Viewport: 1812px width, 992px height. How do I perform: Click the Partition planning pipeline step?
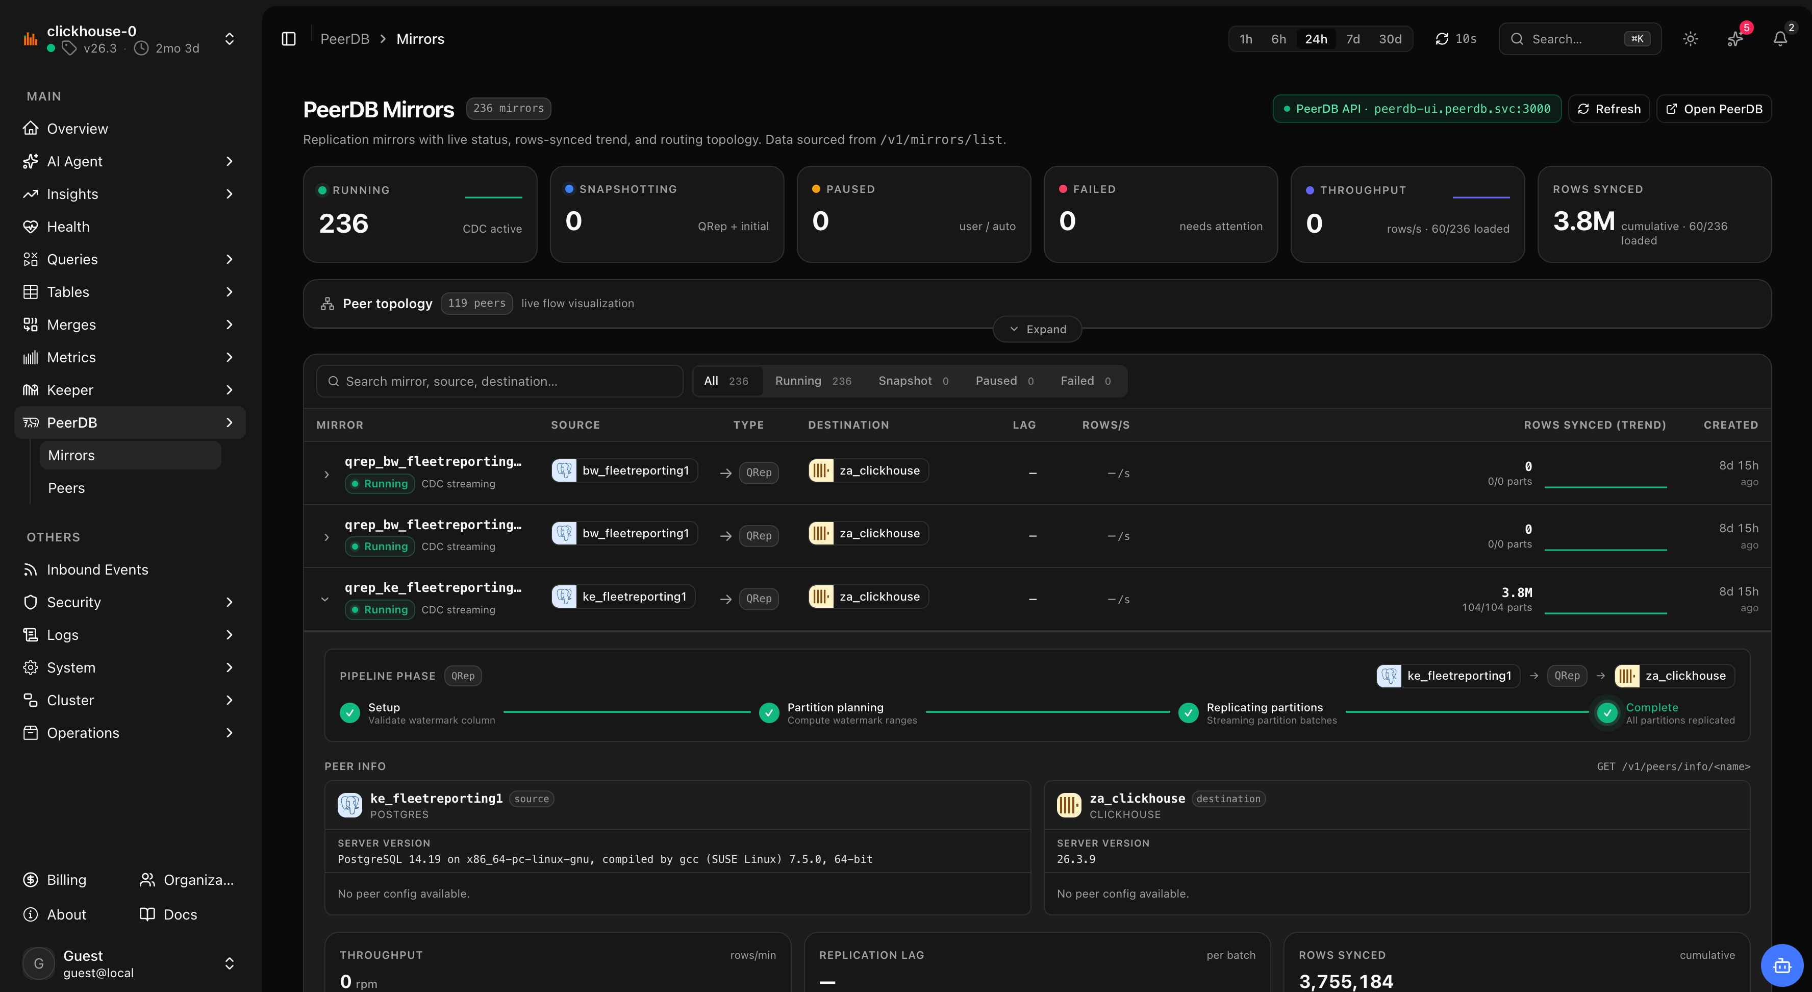(838, 713)
